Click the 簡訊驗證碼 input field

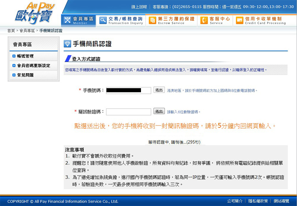tap(128, 112)
